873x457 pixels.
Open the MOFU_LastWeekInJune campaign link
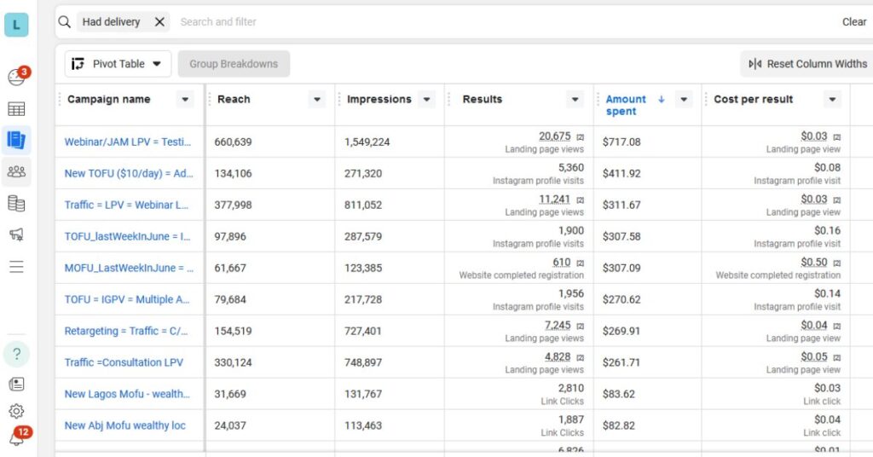pyautogui.click(x=129, y=268)
